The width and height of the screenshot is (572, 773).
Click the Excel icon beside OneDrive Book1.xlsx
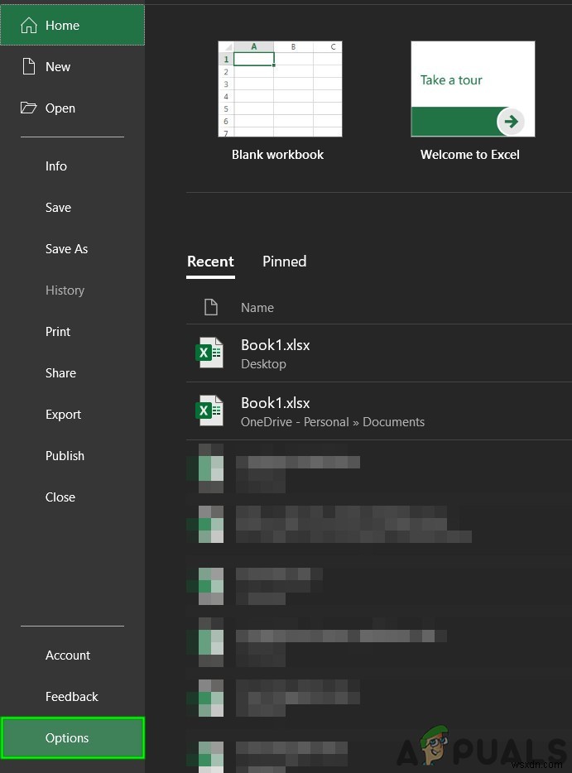[209, 411]
